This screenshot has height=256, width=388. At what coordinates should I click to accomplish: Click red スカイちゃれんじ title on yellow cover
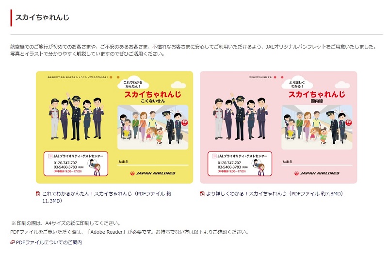pyautogui.click(x=153, y=94)
